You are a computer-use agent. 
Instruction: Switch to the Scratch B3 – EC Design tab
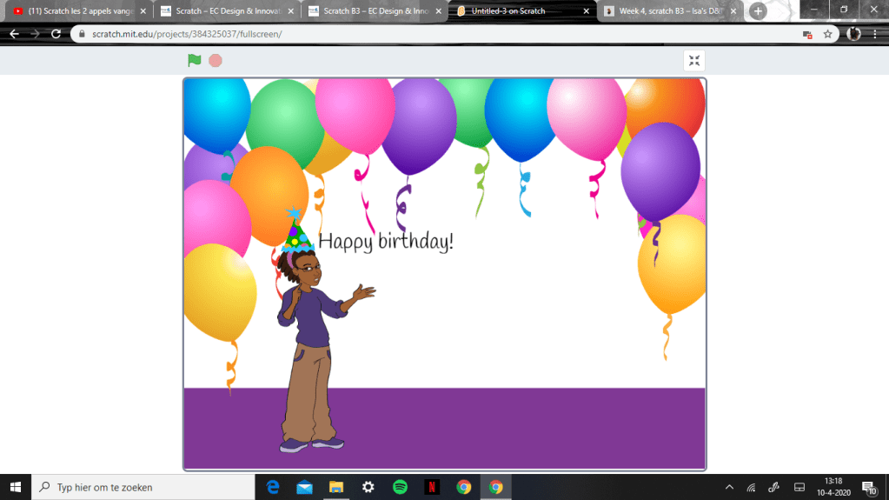coord(374,11)
